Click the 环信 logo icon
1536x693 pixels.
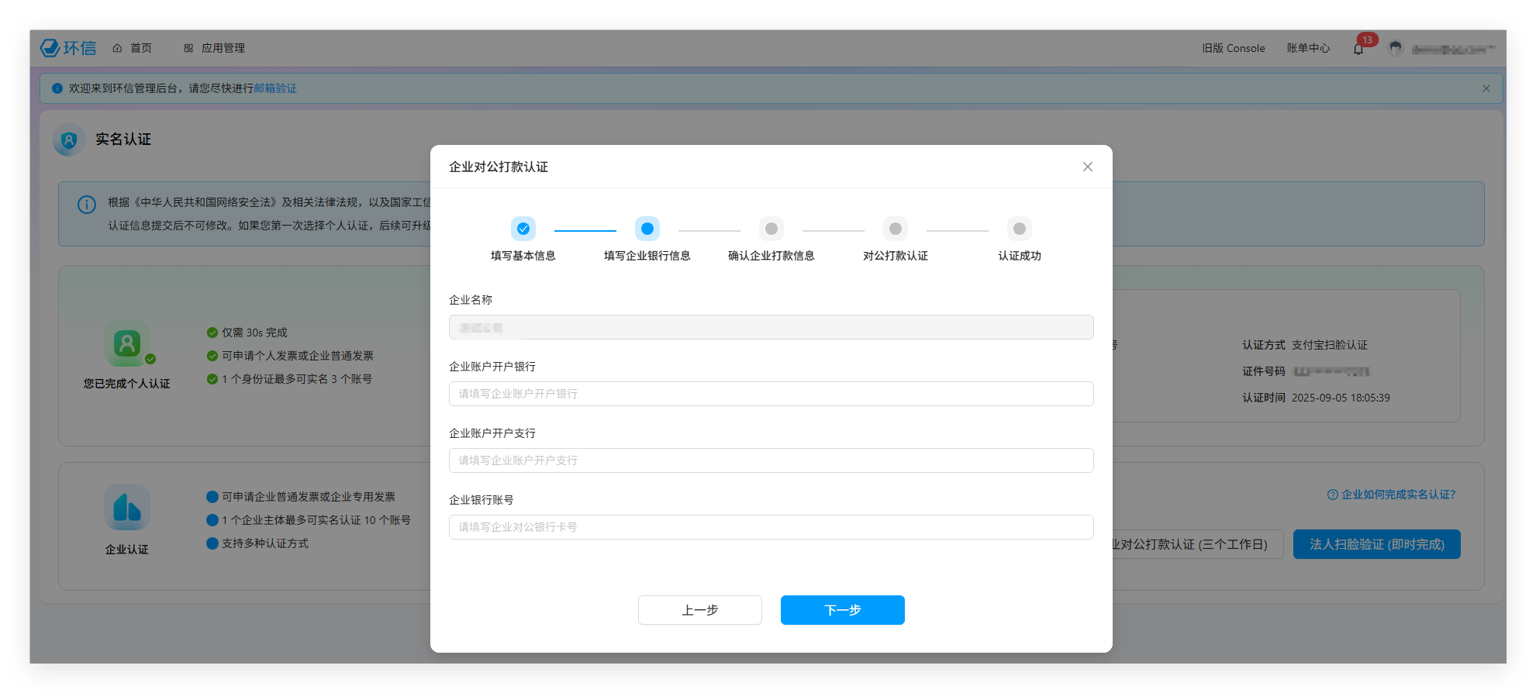[50, 48]
